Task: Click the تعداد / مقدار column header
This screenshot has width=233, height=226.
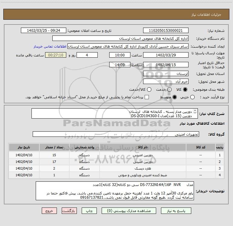Action: tap(54, 147)
